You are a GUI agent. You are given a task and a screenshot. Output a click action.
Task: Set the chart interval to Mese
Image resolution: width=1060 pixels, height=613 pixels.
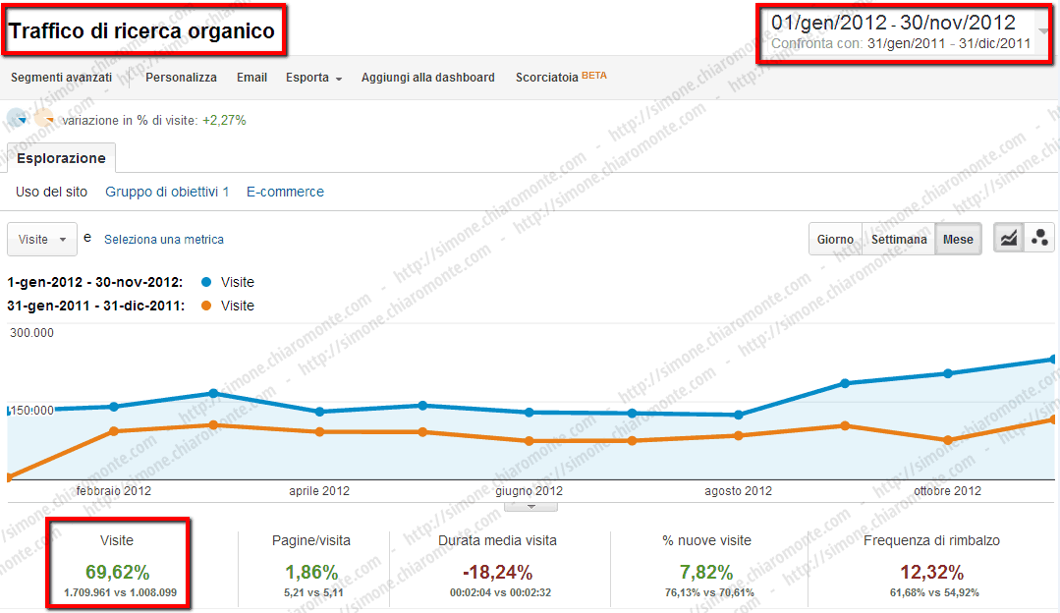(x=958, y=240)
